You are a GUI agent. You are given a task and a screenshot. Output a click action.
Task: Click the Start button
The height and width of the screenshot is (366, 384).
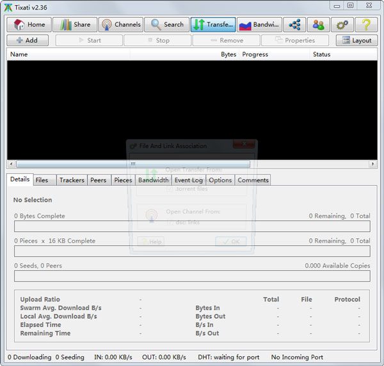point(89,40)
